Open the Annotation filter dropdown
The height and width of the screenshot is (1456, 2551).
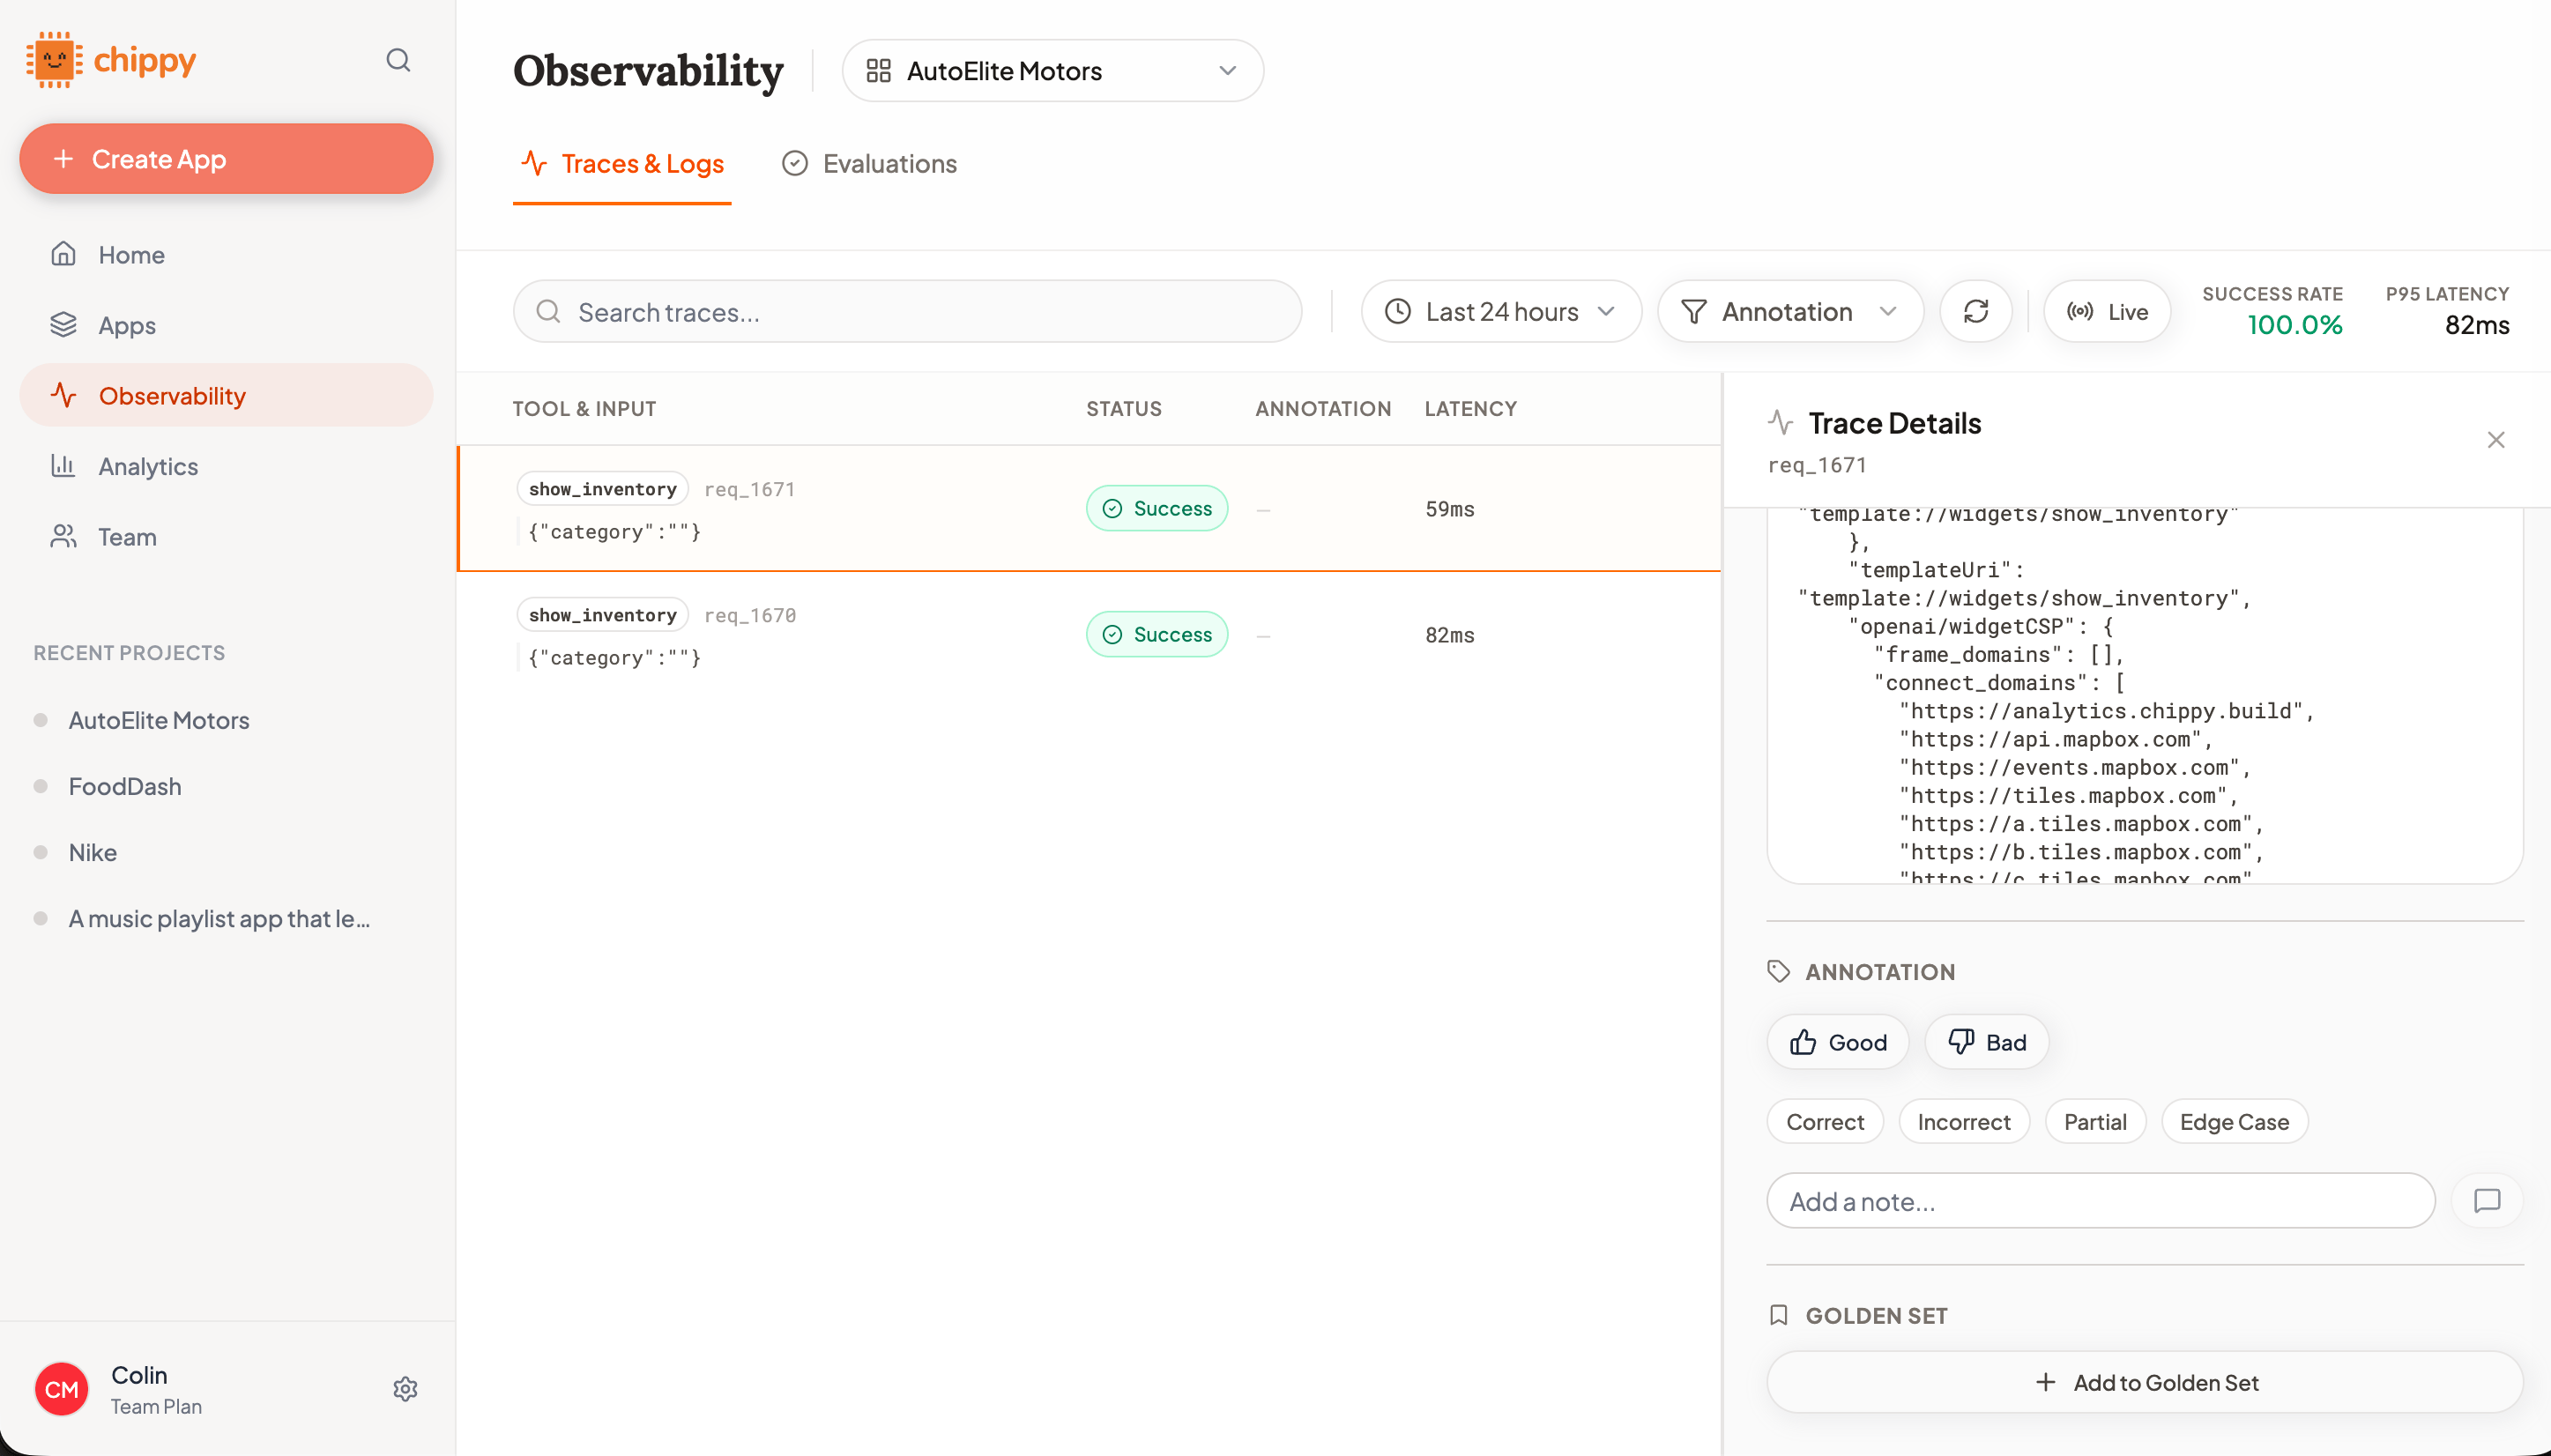coord(1789,312)
